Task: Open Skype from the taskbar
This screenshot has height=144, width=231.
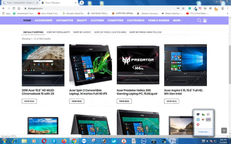Action: pyautogui.click(x=54, y=141)
